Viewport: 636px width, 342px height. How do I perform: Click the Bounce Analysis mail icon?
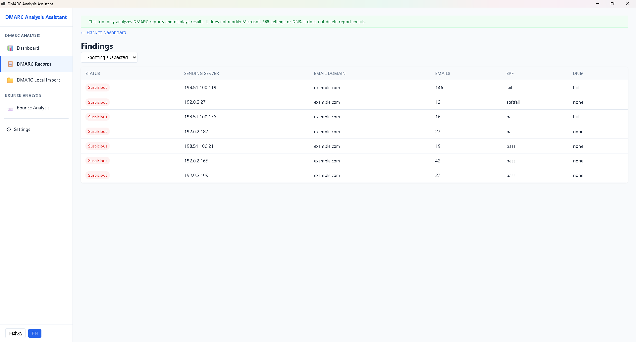[10, 108]
